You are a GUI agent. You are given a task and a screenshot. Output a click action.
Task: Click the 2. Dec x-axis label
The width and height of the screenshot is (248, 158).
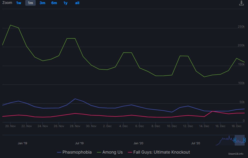[x=107, y=126]
